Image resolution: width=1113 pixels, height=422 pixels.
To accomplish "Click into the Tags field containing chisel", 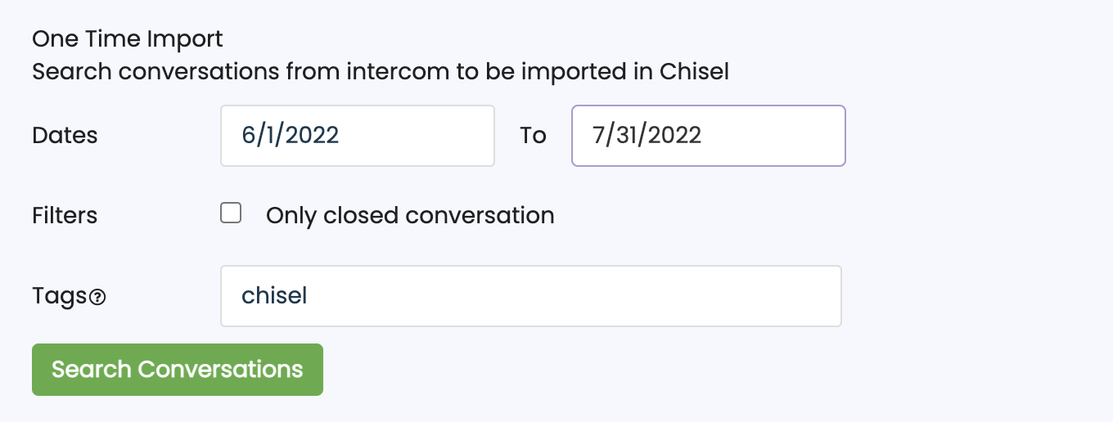I will tap(531, 296).
